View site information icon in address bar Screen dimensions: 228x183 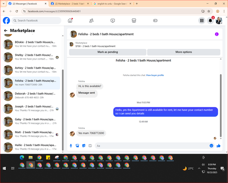coord(24,11)
